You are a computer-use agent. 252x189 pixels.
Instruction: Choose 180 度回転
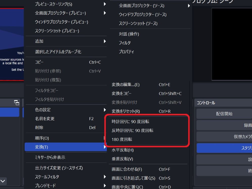click(x=148, y=139)
